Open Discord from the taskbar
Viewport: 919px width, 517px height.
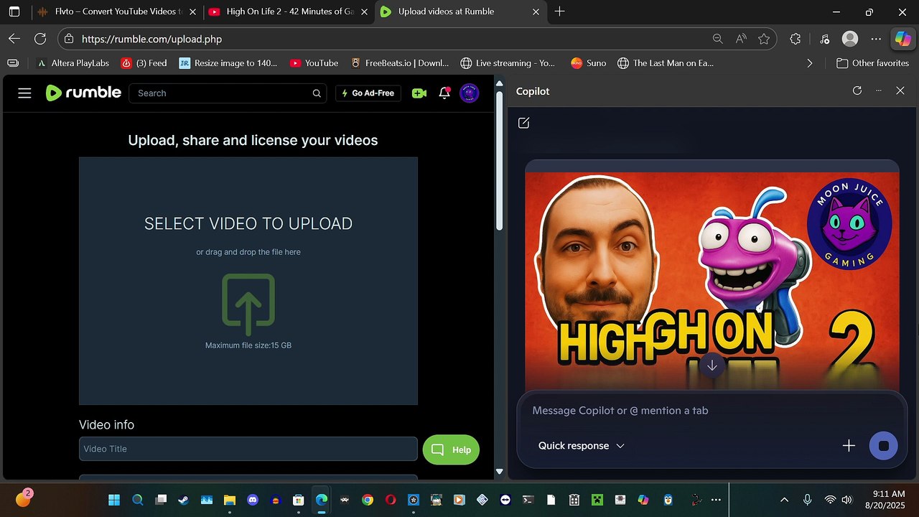coord(253,500)
